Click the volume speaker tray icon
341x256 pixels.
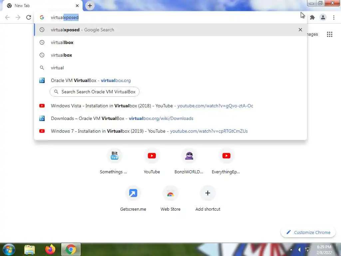(299, 250)
